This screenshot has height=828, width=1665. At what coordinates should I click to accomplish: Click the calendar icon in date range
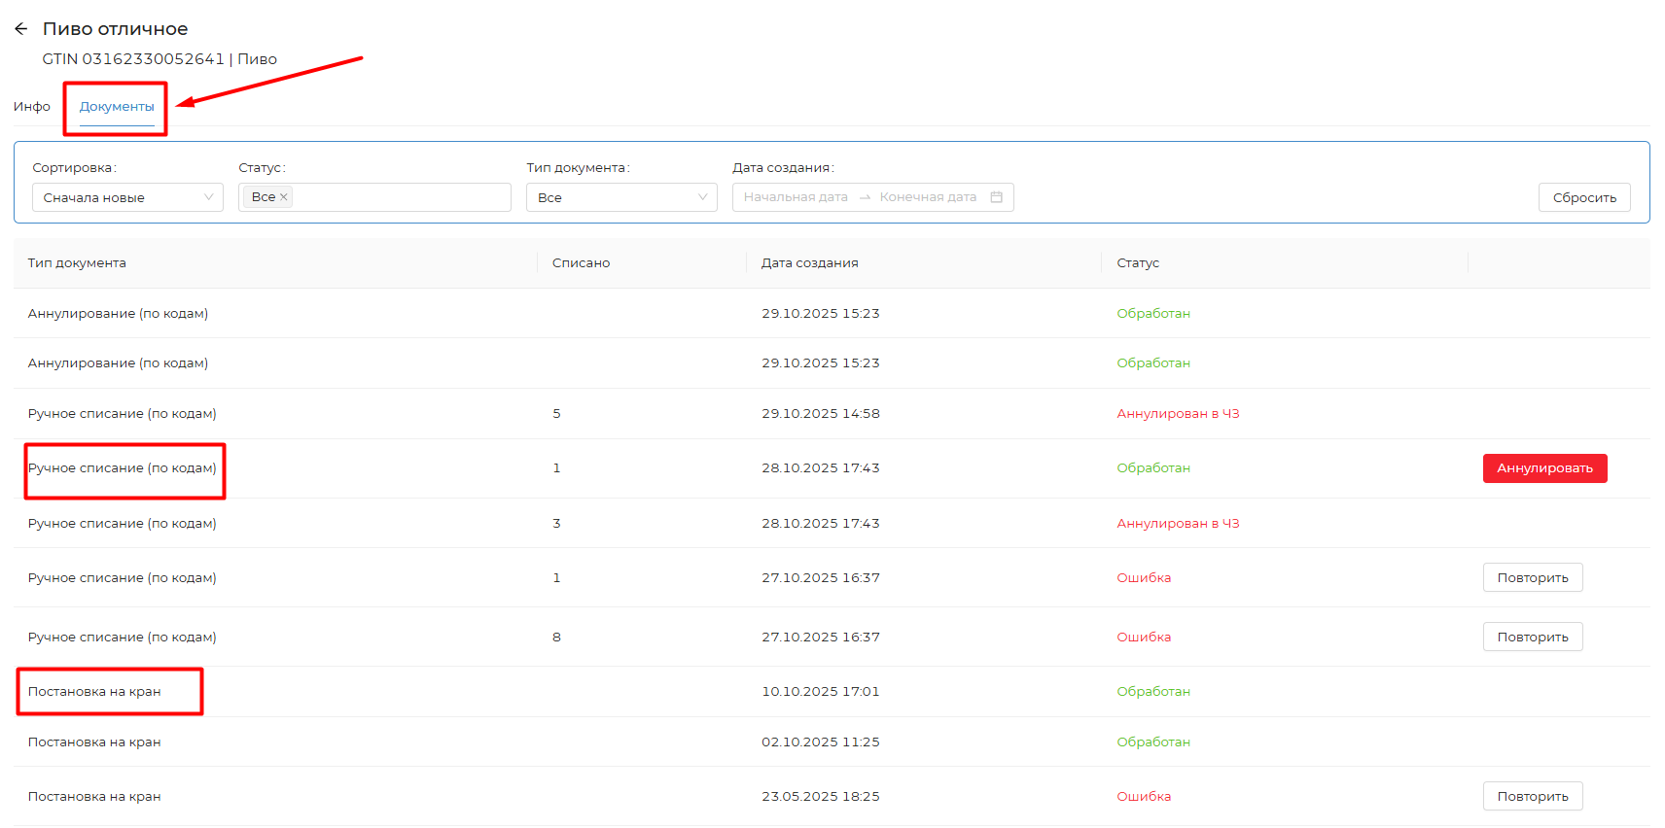click(996, 197)
